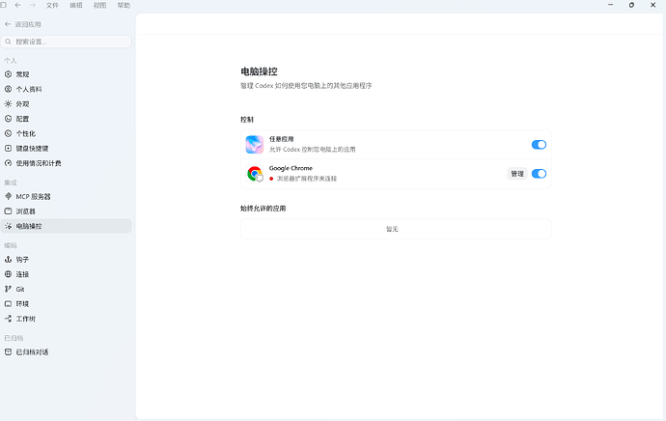Click the 浏览器扩展程序未连接 status text

coord(307,179)
